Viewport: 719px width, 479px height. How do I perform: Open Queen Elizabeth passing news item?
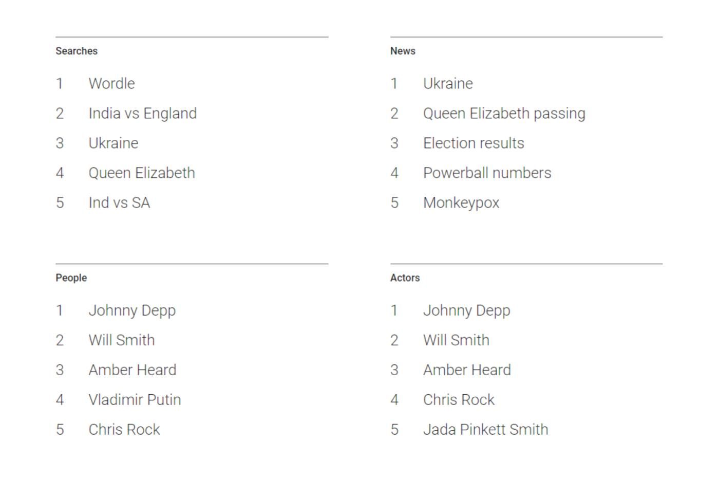click(x=504, y=113)
